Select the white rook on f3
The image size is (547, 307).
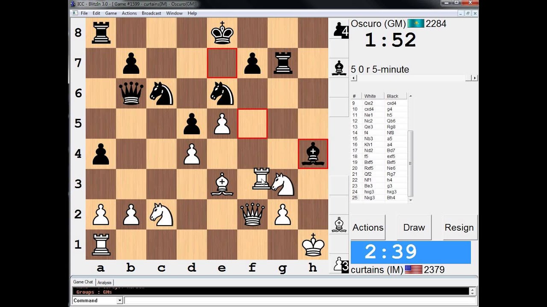(261, 179)
